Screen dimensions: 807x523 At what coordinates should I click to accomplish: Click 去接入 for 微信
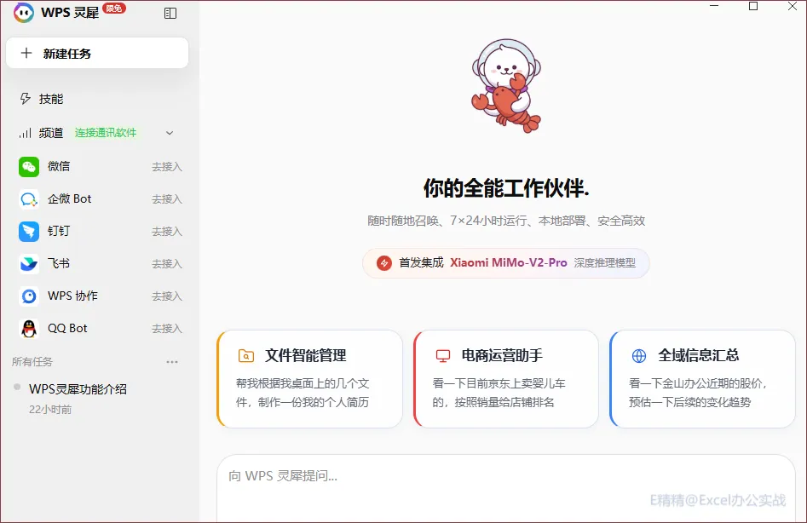(167, 167)
